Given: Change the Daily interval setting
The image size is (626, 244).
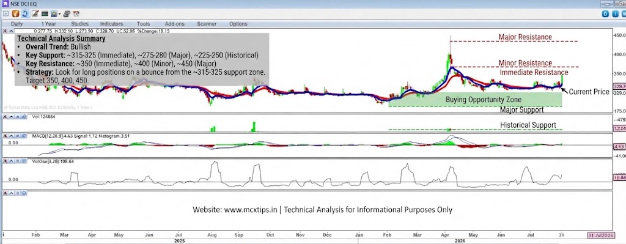Looking at the screenshot, I should [x=17, y=24].
